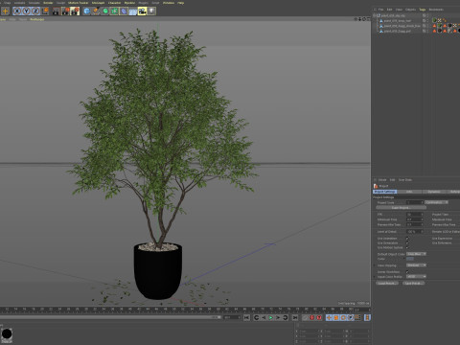Screen dimensions: 460x345
Task: Toggle visibility dots of first child object
Action: [427, 21]
